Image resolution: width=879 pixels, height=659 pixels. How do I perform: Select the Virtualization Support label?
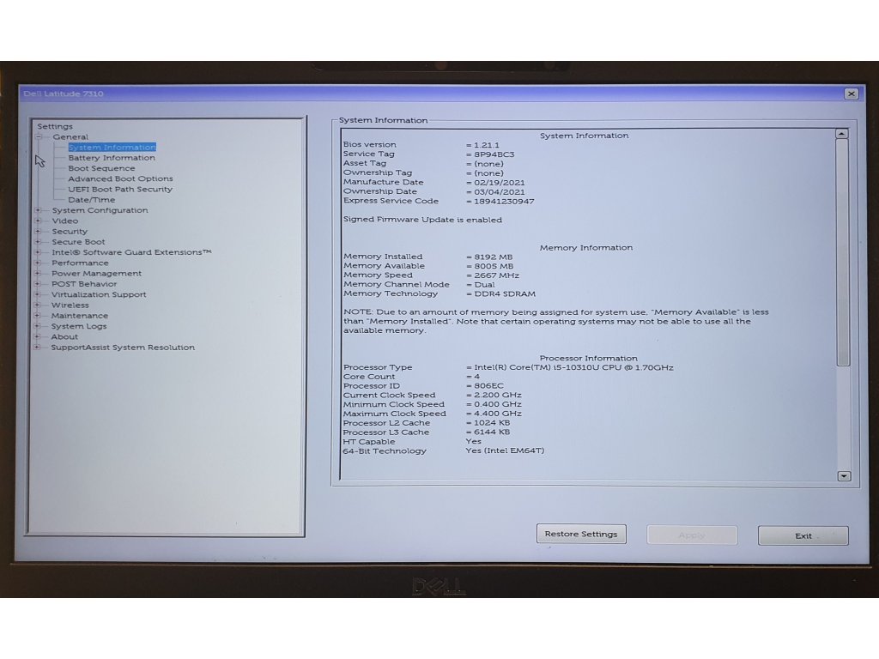coord(99,294)
